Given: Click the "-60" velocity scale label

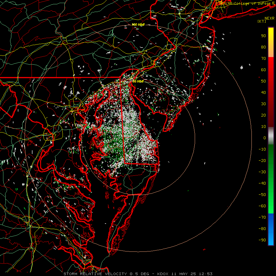Looking at the screenshot, I should click(262, 206).
